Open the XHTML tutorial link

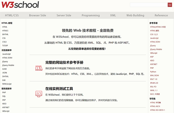5,34
